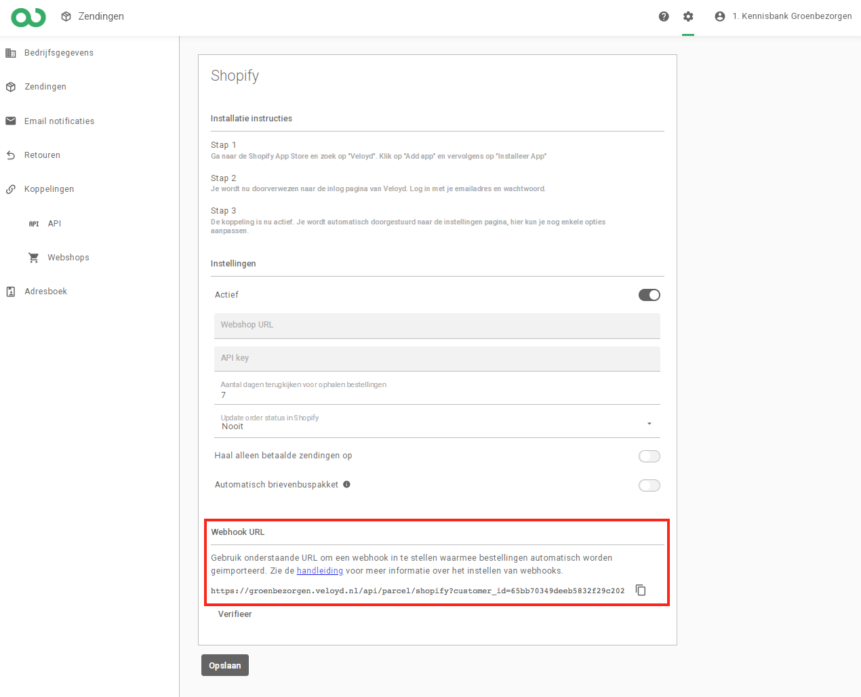Click the green Veloyd logo
The height and width of the screenshot is (697, 861).
[x=28, y=17]
